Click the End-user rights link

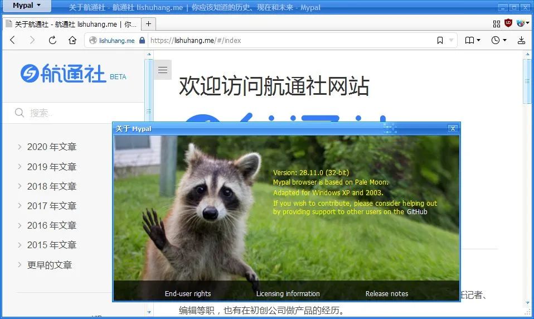pyautogui.click(x=188, y=293)
